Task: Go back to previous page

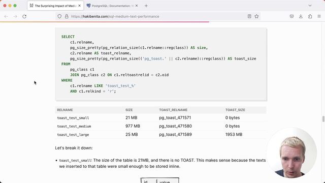Action: click(x=6, y=16)
